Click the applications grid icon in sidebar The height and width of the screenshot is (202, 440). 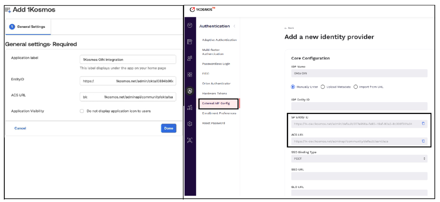coord(190,74)
